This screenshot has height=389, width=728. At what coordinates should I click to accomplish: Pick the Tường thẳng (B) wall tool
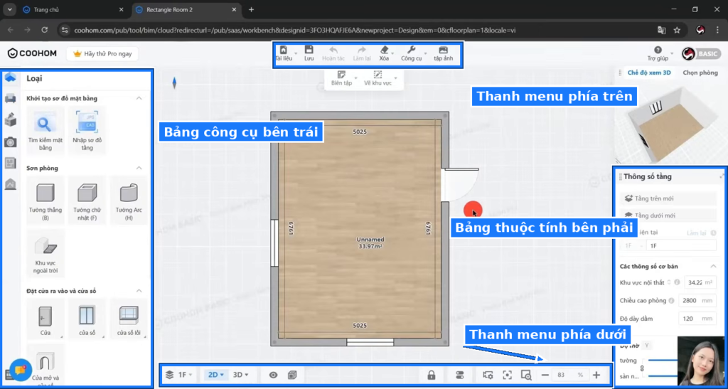[x=45, y=200]
